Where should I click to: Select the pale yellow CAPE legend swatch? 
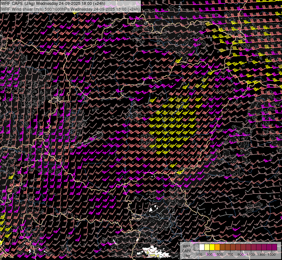pos(207,247)
